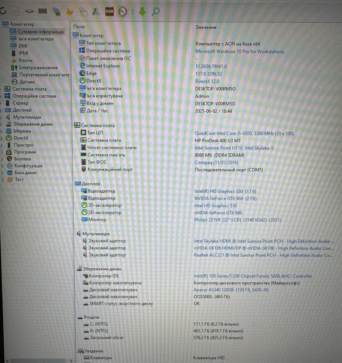Expand the Програми tree node
The width and height of the screenshot is (342, 363).
click(1, 152)
